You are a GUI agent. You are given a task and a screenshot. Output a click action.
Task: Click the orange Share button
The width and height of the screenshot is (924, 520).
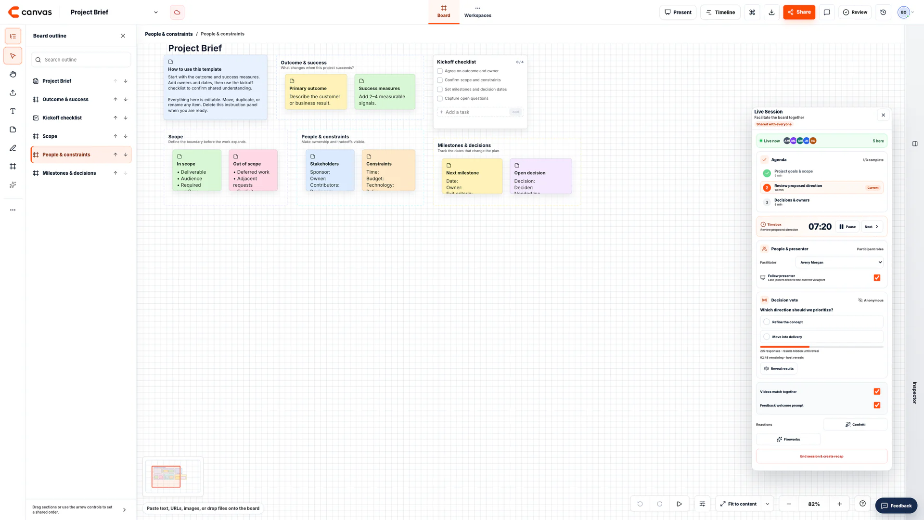[x=799, y=12]
